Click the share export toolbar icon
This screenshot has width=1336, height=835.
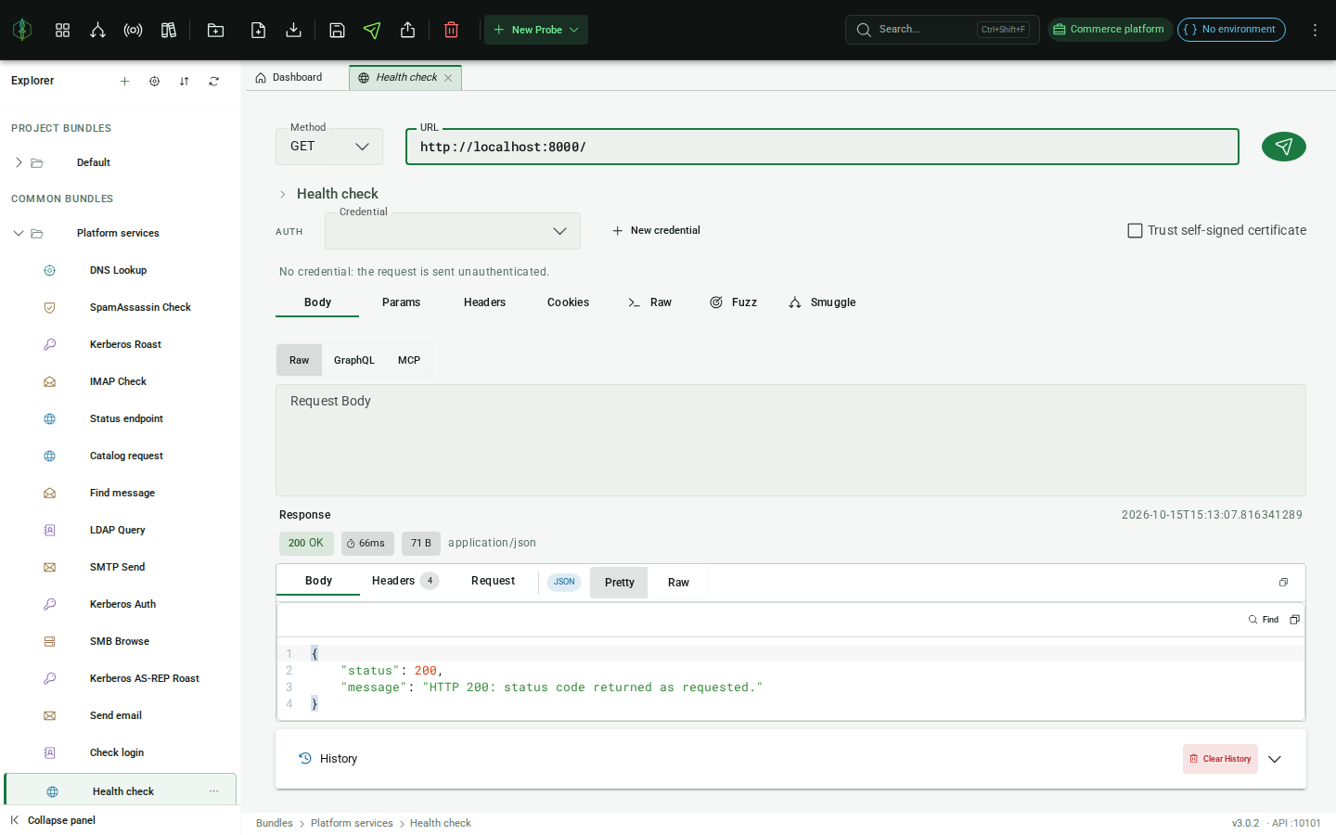(407, 30)
